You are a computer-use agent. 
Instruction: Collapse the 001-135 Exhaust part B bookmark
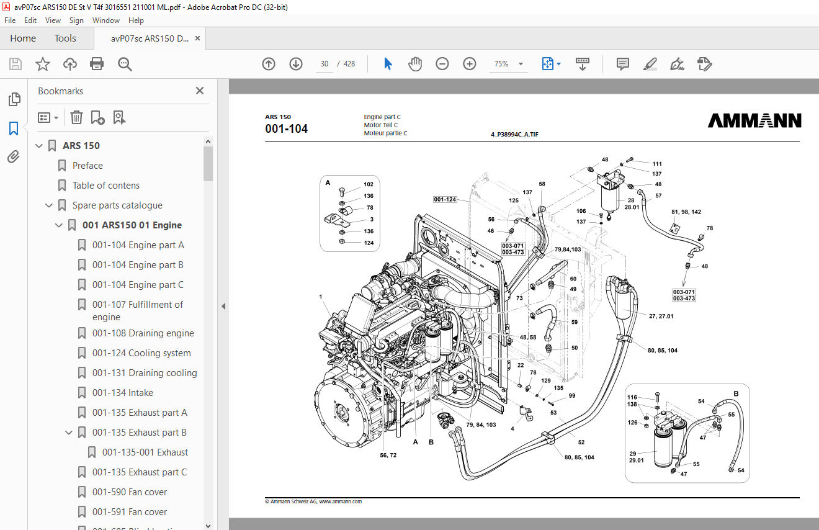coord(69,433)
